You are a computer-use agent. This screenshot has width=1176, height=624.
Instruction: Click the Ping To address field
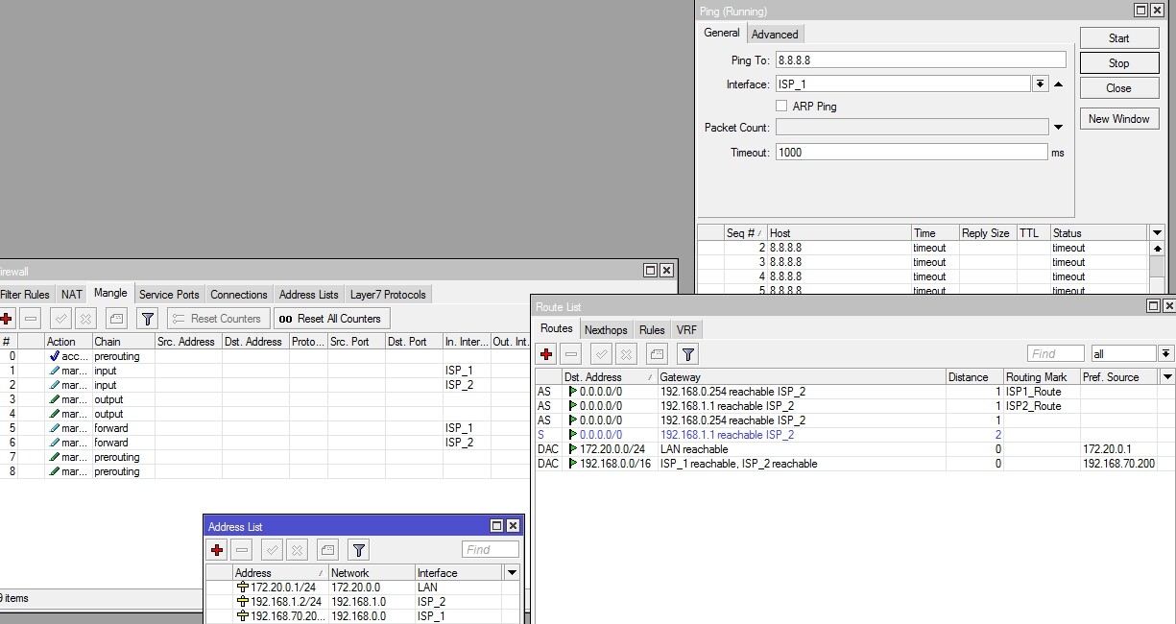click(x=921, y=60)
